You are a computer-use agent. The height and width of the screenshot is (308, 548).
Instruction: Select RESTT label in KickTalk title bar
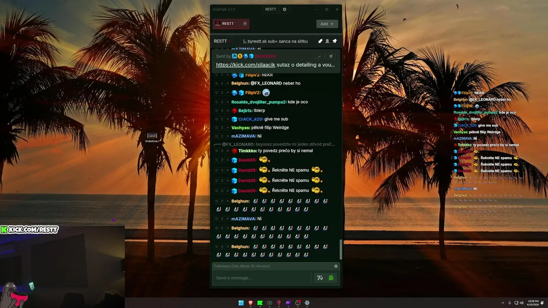tap(271, 9)
